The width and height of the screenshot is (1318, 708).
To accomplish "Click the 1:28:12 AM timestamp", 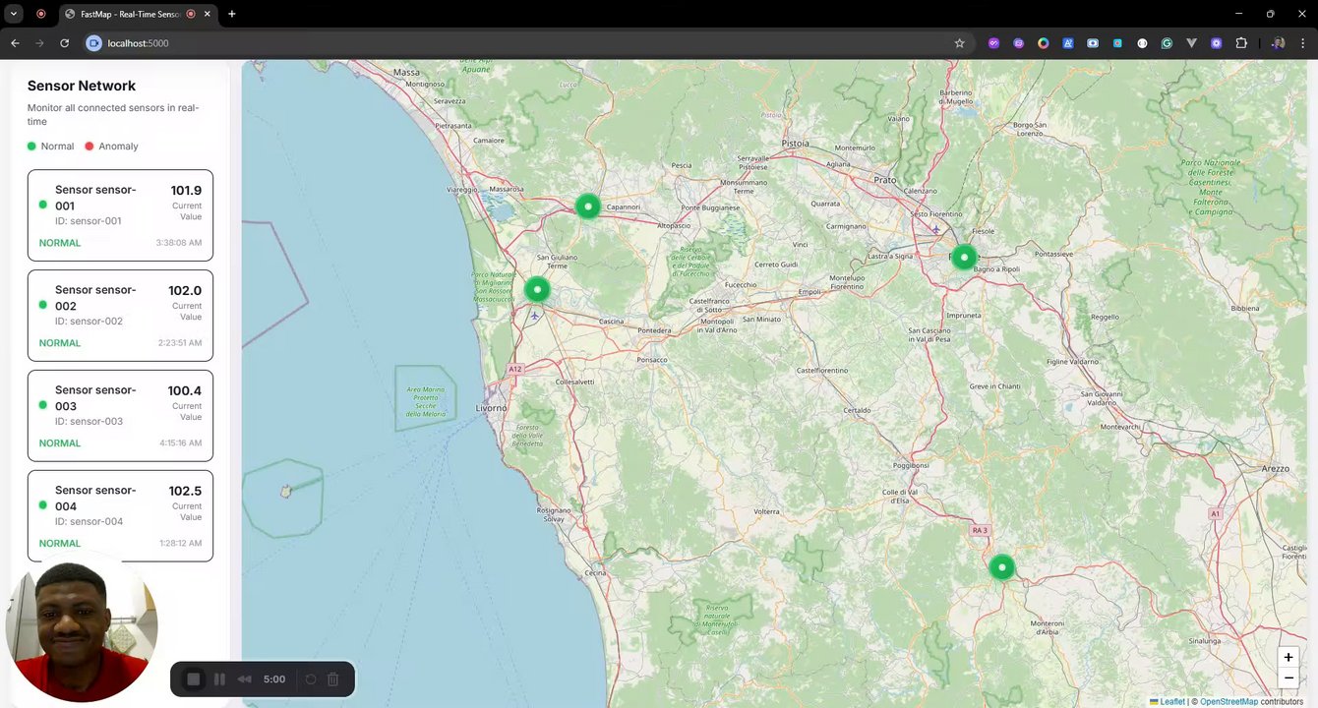I will [x=181, y=544].
